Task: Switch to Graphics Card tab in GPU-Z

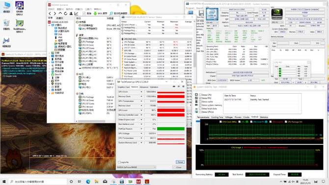Action: (x=124, y=87)
